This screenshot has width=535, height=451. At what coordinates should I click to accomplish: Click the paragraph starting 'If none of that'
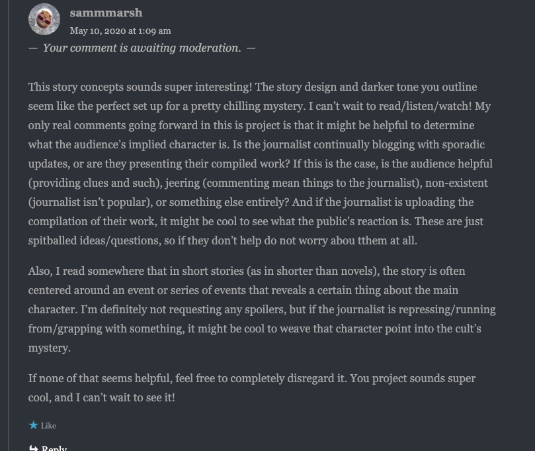click(251, 388)
